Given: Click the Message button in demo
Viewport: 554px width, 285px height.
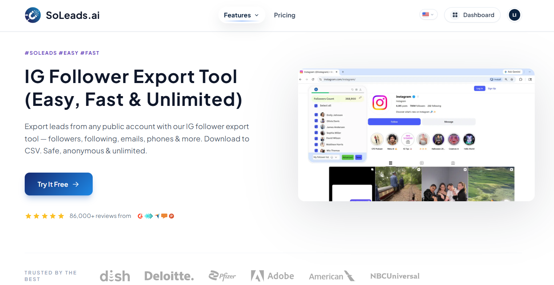Looking at the screenshot, I should pyautogui.click(x=449, y=122).
